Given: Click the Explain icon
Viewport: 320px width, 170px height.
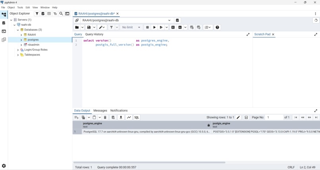Looking at the screenshot, I should tap(173, 27).
